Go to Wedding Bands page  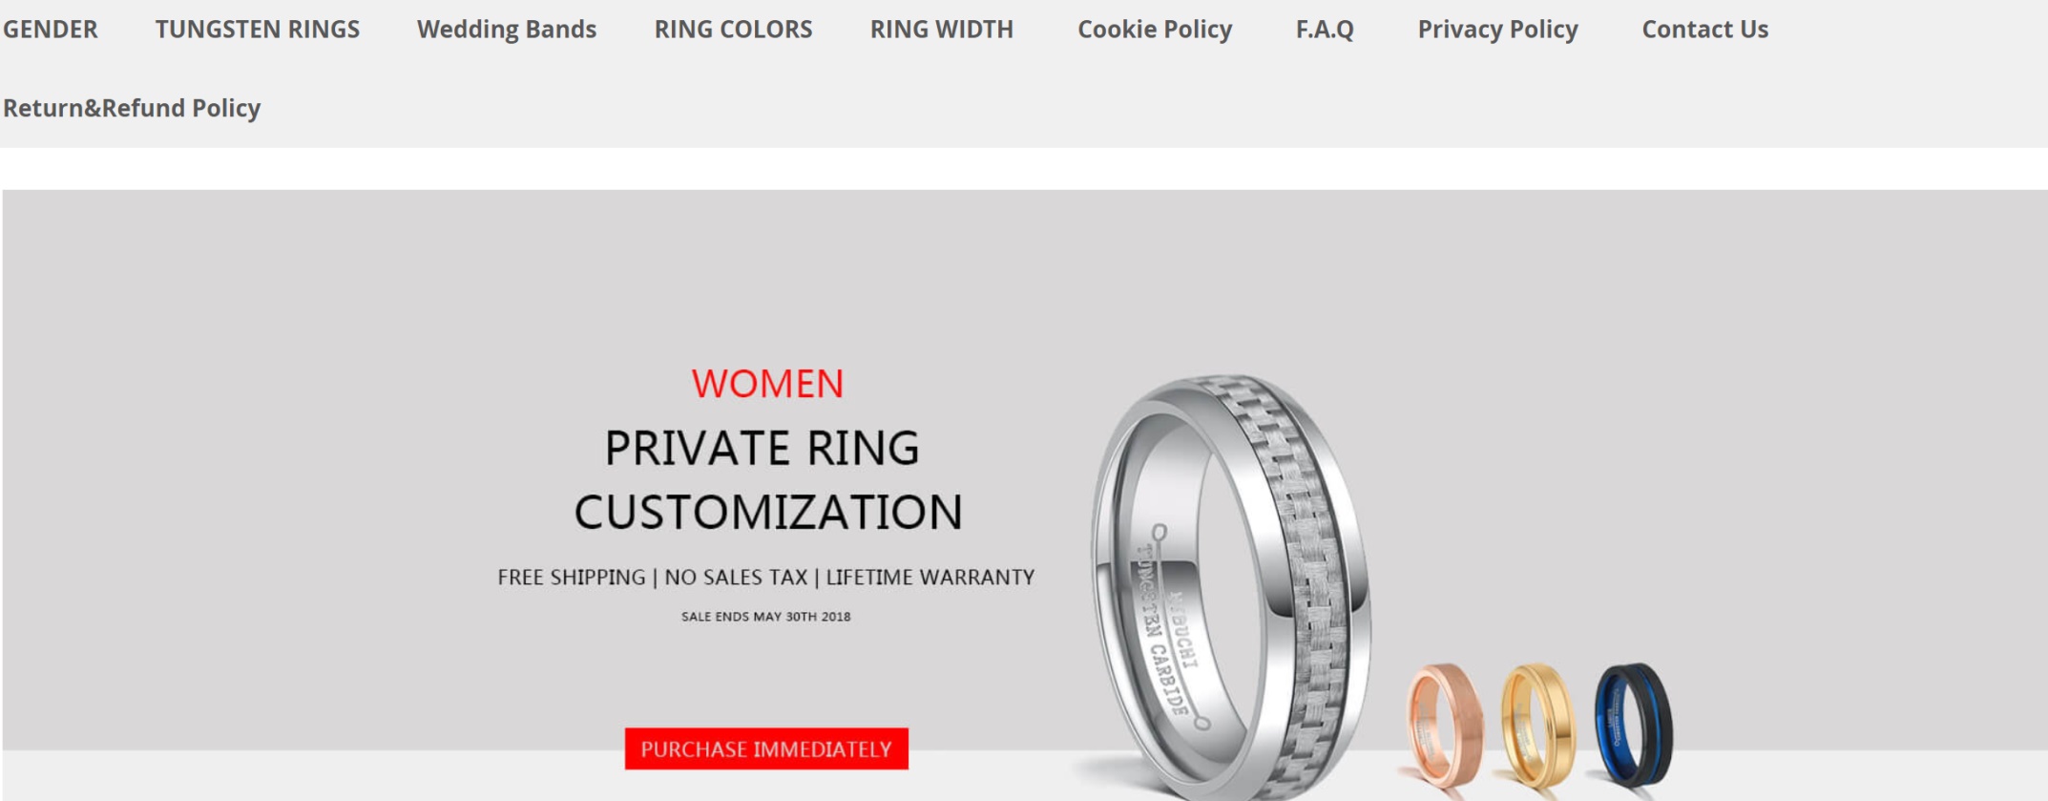(507, 30)
